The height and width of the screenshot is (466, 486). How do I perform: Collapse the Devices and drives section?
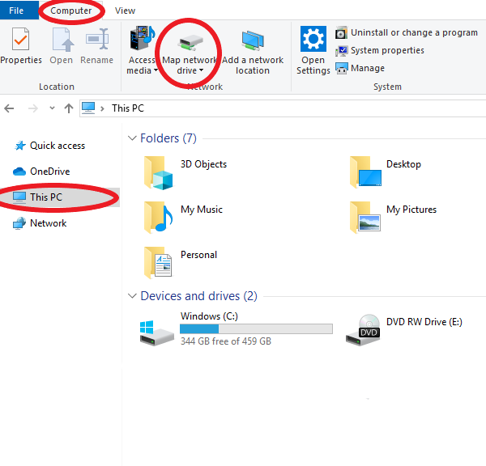[x=133, y=296]
